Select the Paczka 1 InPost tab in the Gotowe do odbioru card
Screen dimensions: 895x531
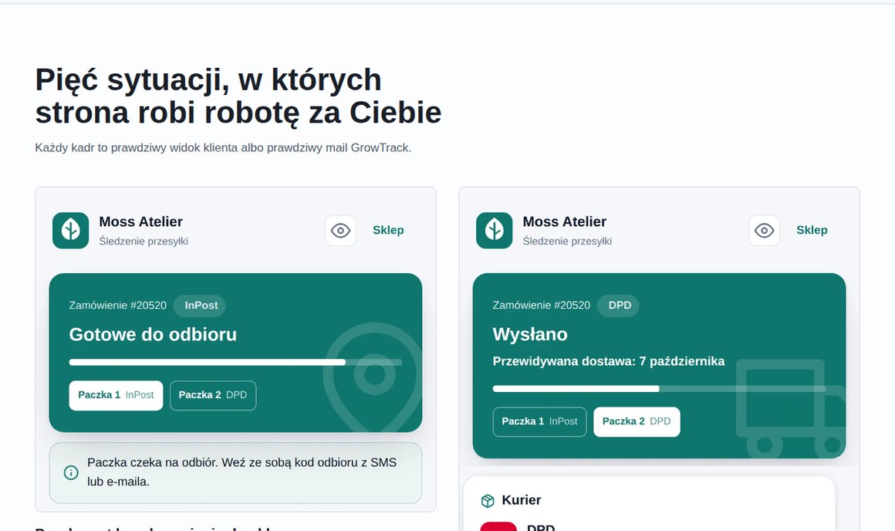pos(116,395)
